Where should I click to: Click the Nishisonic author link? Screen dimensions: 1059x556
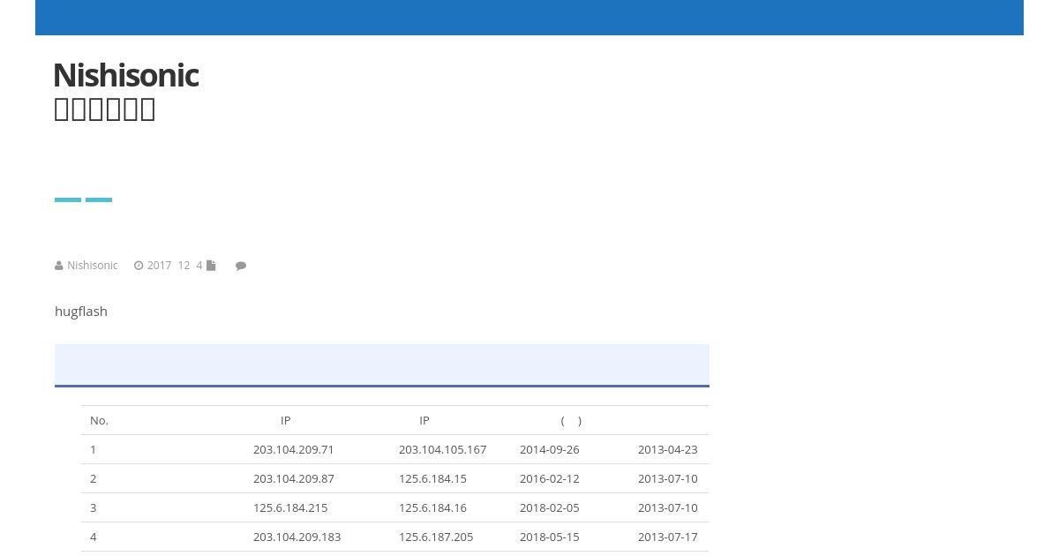tap(92, 266)
